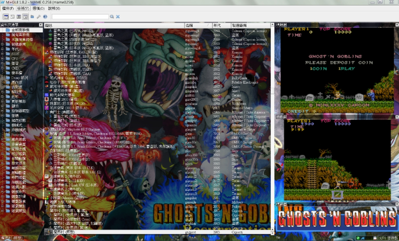Select the CPU folder in tree
The image size is (399, 241).
(x=14, y=58)
